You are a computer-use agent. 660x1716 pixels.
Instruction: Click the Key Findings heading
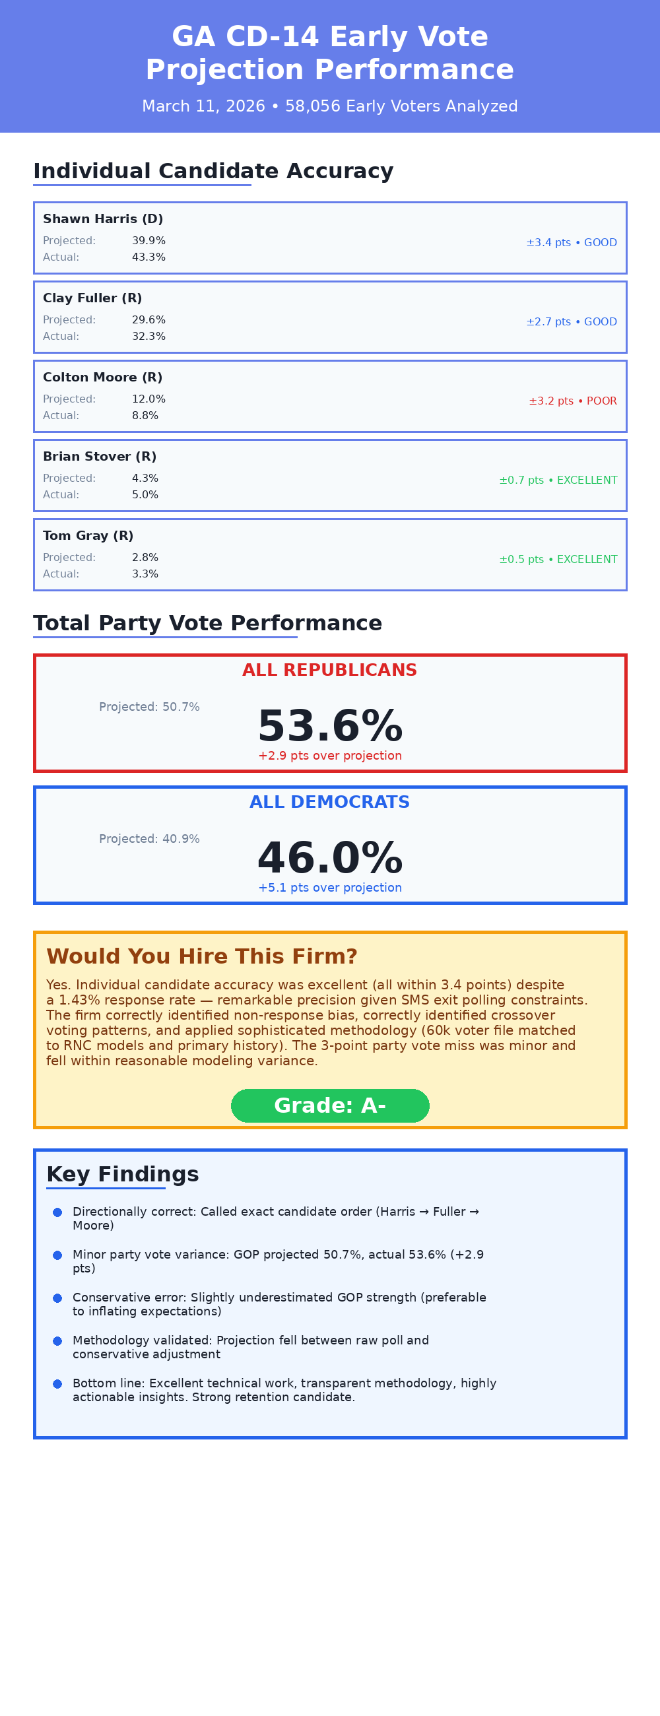(x=123, y=1173)
